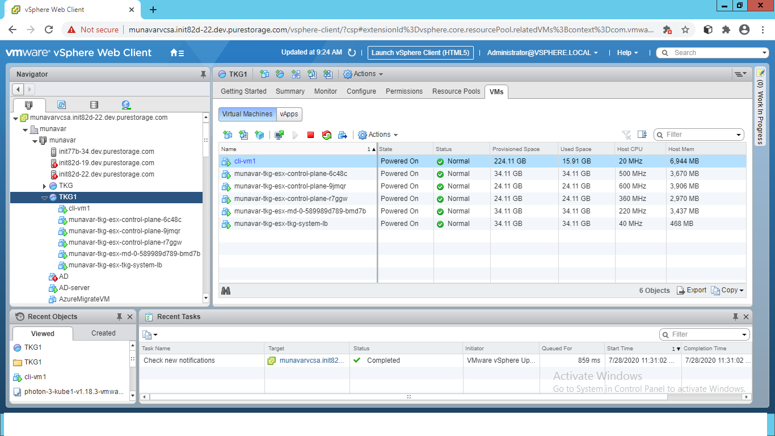Open the Summary tab

290,91
